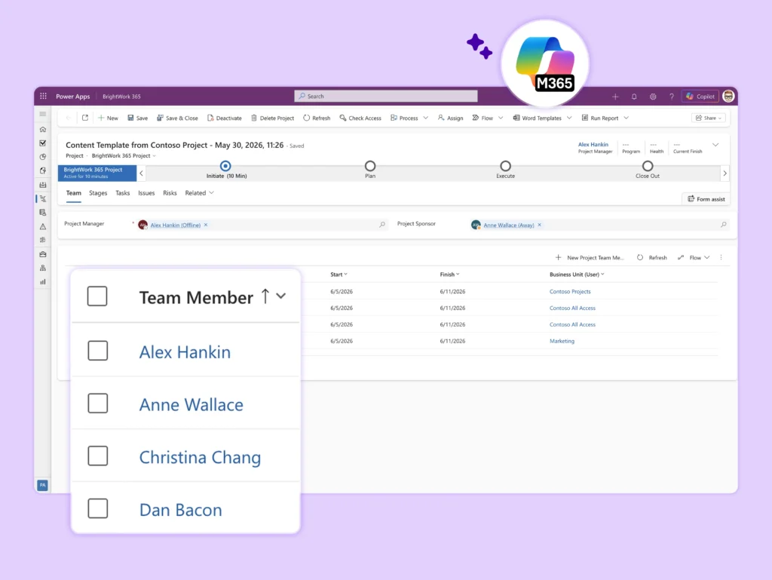Click Deactivate in the command bar

coord(225,118)
